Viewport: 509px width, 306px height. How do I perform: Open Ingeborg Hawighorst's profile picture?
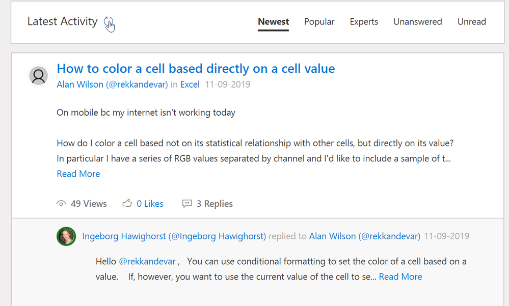coord(66,236)
